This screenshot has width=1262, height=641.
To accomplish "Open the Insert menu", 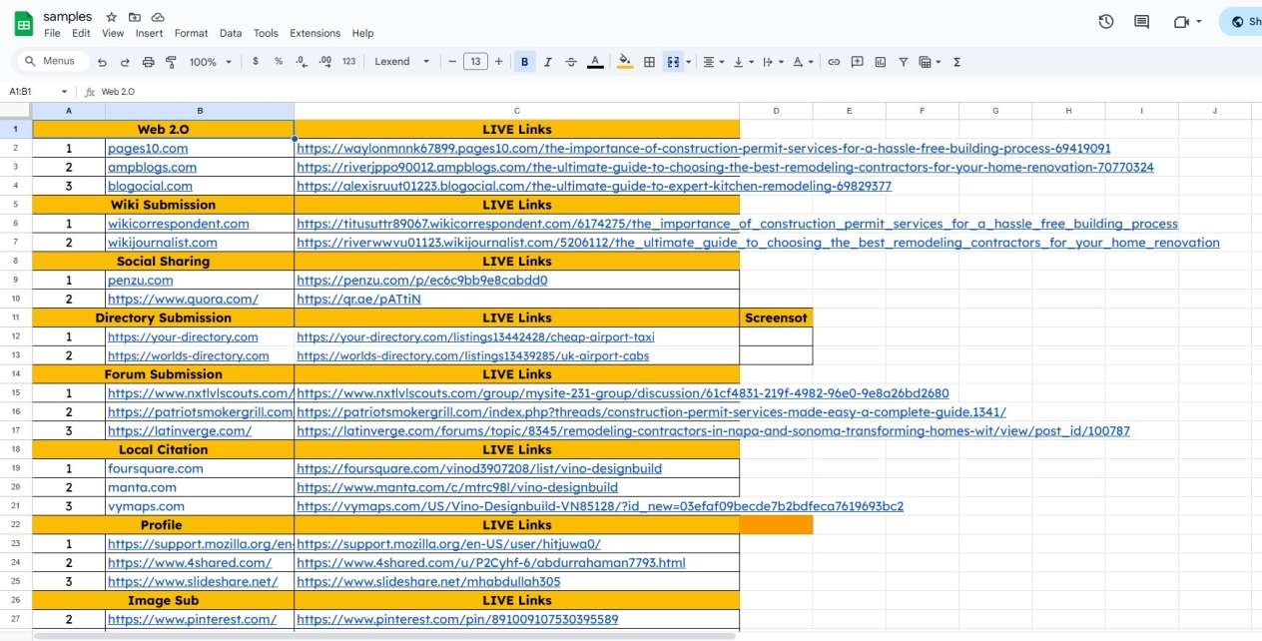I will (149, 33).
